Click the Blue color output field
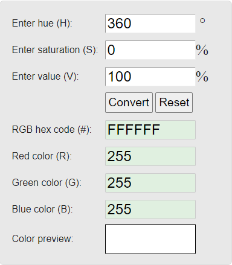Screen dimensions: 232x265 [x=150, y=209]
